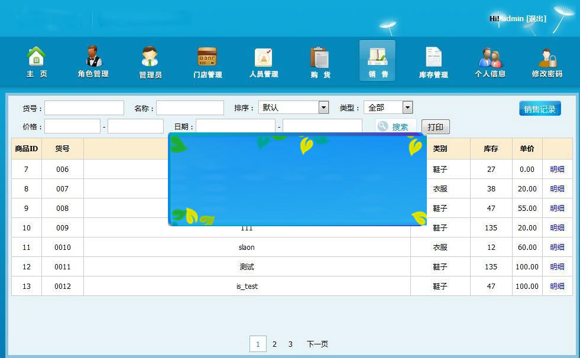Viewport: 580px width, 358px height.
Task: Open 人员管理 personnel management
Action: (263, 61)
